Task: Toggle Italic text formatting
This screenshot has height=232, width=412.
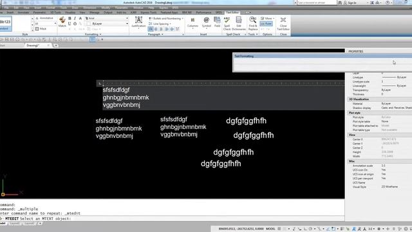Action: pyautogui.click(x=75, y=19)
